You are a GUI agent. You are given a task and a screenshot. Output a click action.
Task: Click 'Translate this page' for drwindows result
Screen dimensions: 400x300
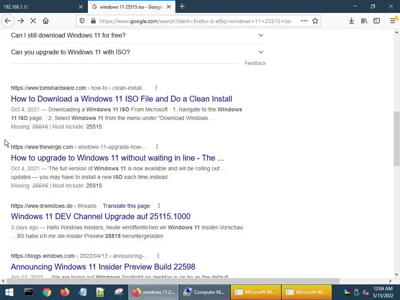tap(126, 206)
